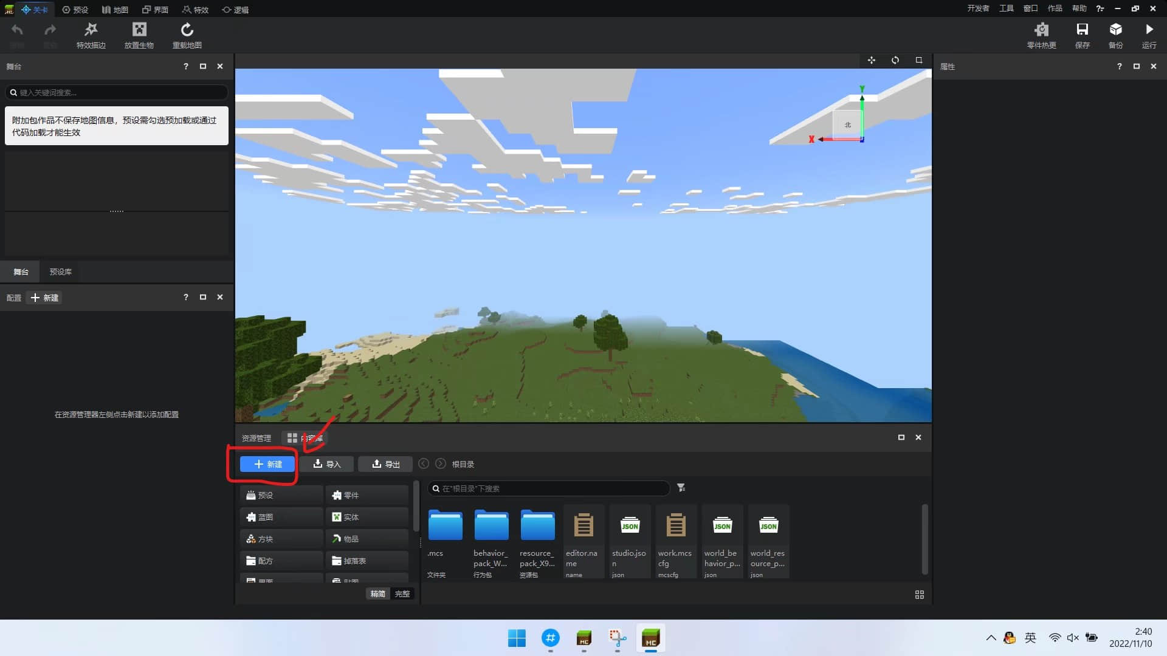Click 新建 in the 配置 panel

coord(44,298)
